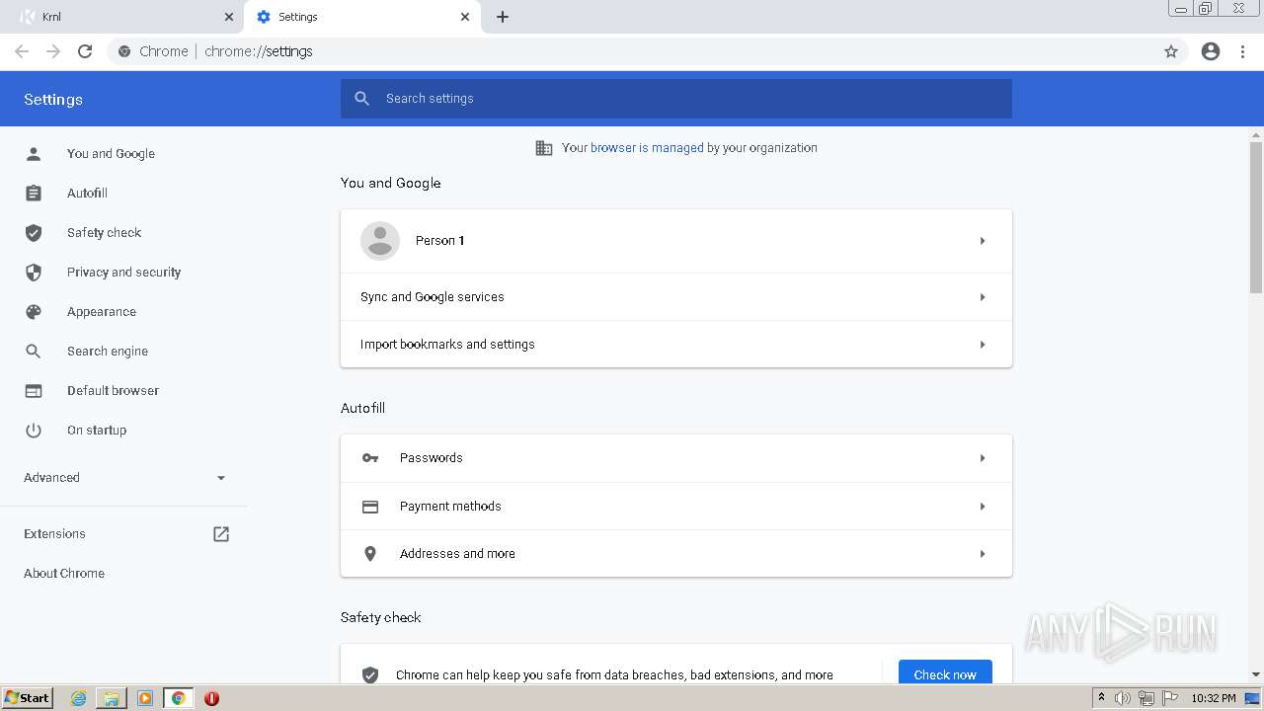Viewport: 1264px width, 711px height.
Task: Click the back navigation arrow
Action: [x=22, y=51]
